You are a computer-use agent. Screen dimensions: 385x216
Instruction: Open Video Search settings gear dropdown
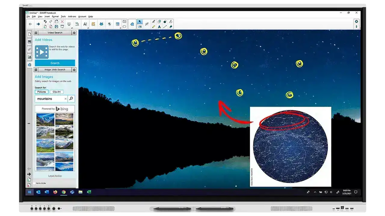74,33
